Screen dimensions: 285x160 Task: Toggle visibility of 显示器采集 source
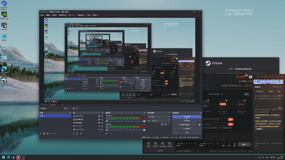99,119
